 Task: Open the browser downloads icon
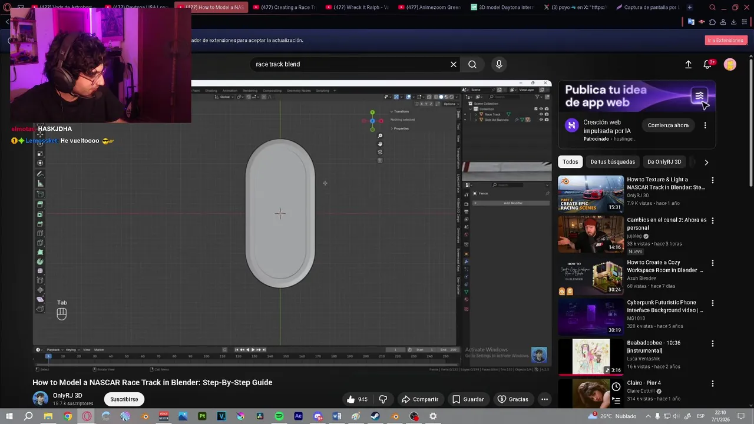(x=734, y=22)
